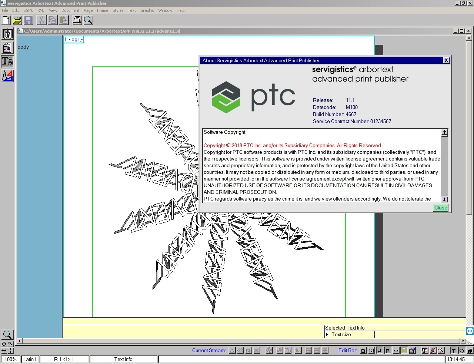Image resolution: width=474 pixels, height=364 pixels.
Task: Click the Copy icon in toolbar
Action: [x=53, y=20]
